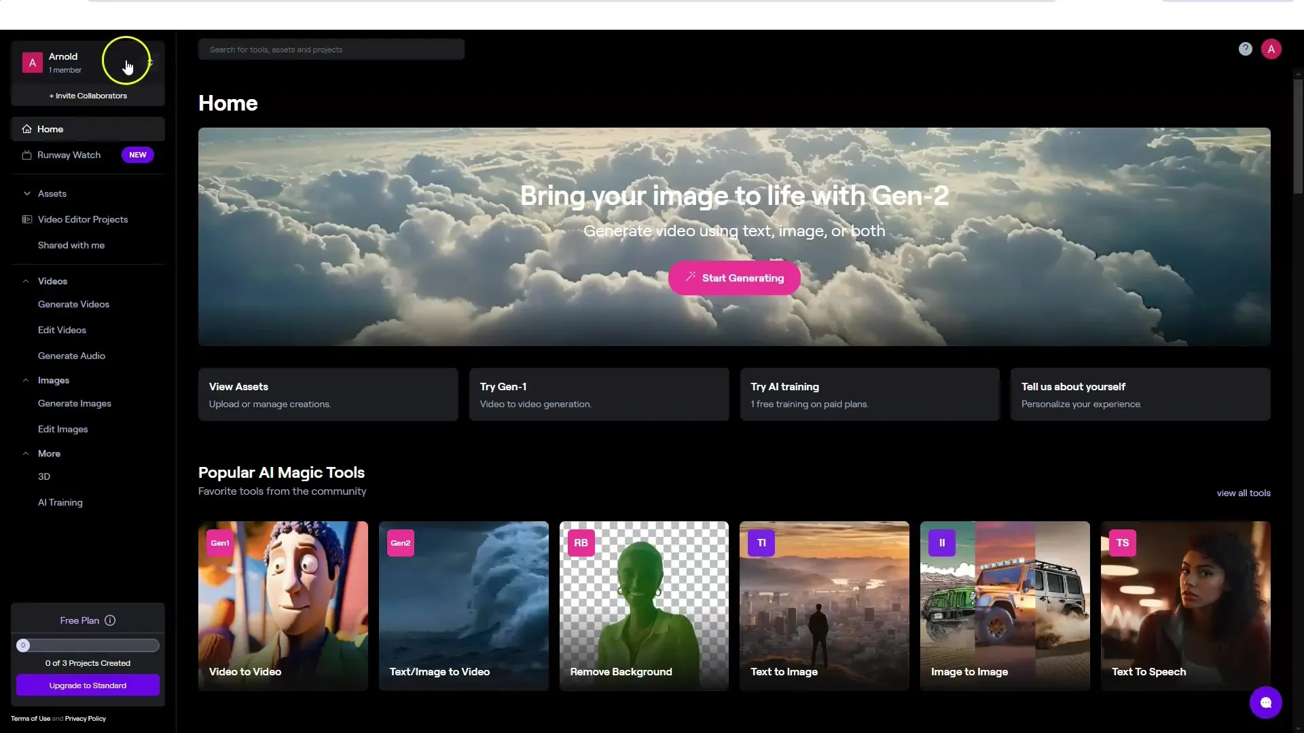1304x733 pixels.
Task: Click the projects created progress bar
Action: point(88,645)
